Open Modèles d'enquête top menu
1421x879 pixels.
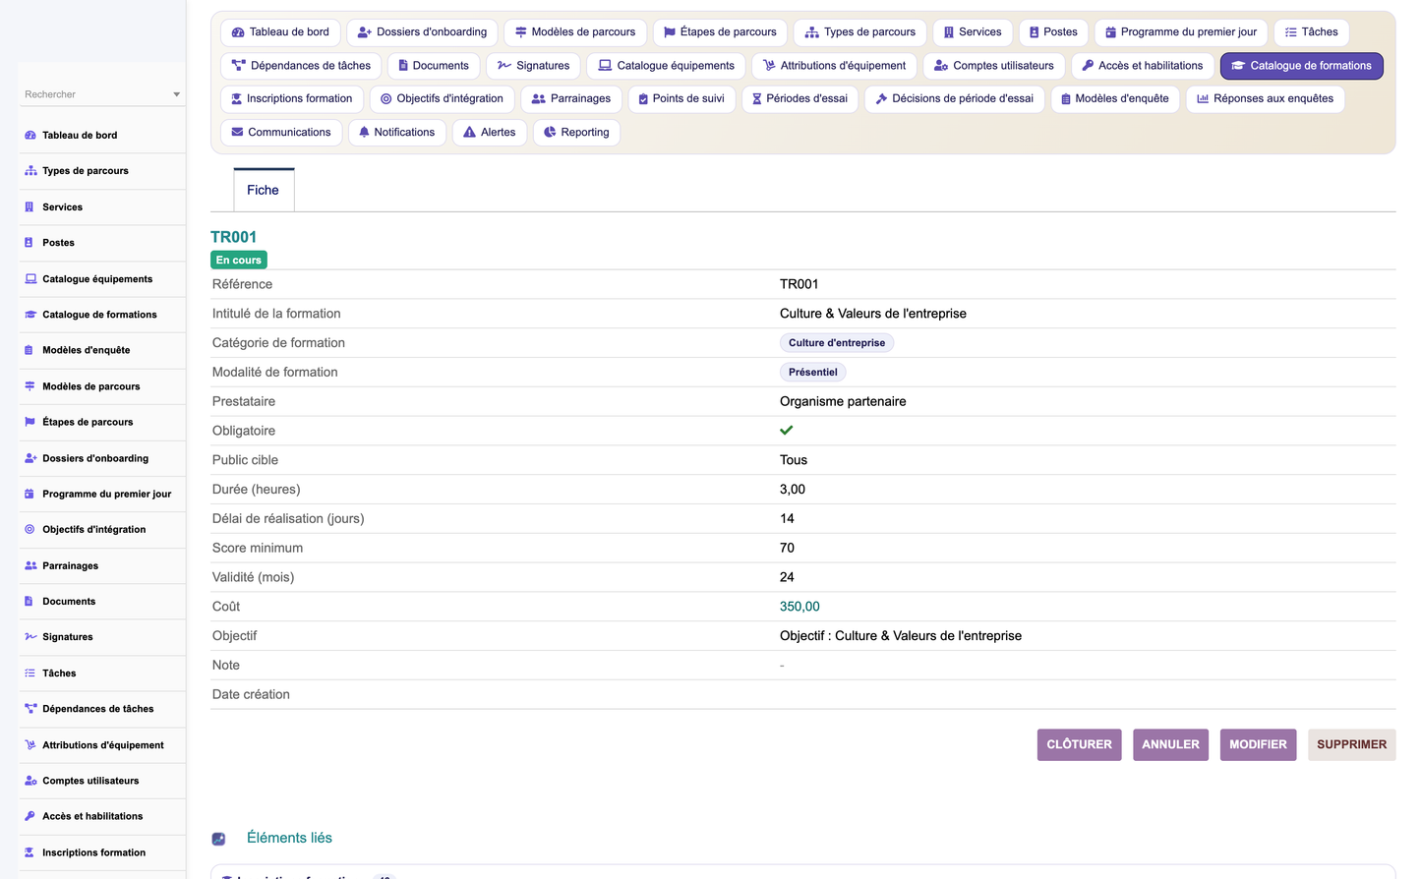[1115, 99]
